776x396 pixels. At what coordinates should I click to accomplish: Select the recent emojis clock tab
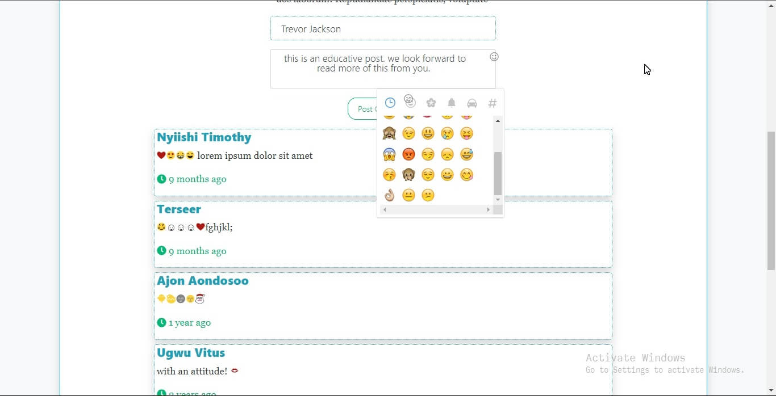click(390, 103)
